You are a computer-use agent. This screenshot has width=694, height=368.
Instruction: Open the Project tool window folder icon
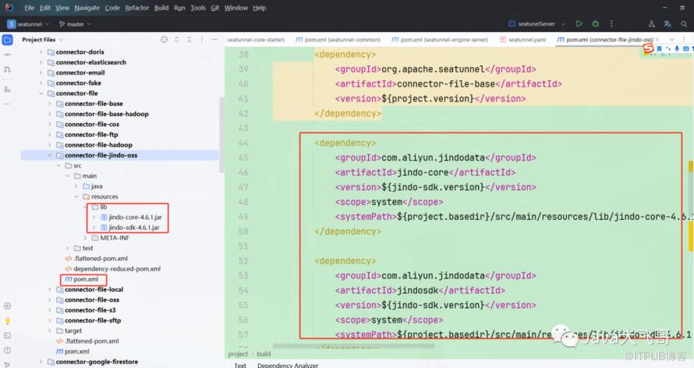pos(7,39)
